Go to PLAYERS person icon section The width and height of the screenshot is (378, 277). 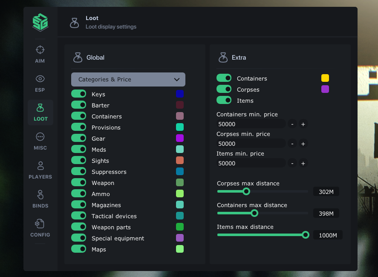click(40, 166)
